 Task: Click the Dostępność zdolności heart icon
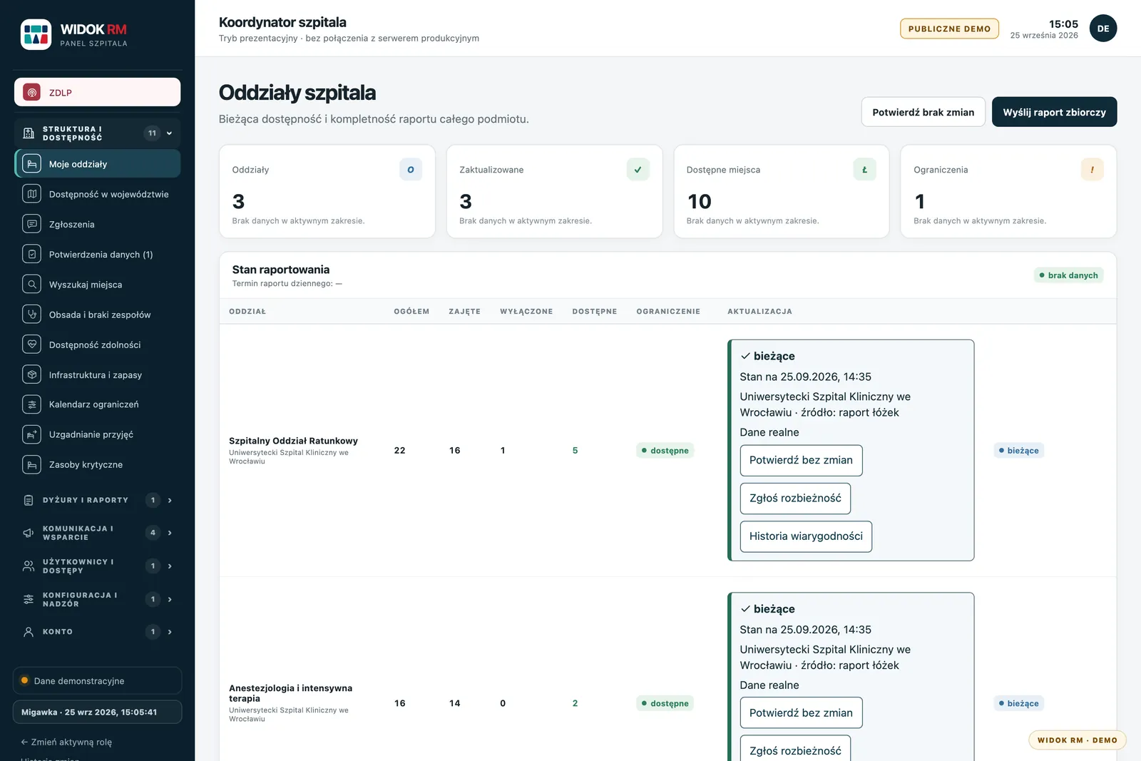[31, 344]
